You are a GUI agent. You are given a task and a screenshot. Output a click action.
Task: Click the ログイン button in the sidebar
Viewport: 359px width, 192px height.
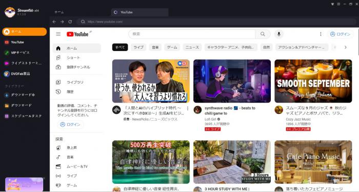(x=70, y=125)
